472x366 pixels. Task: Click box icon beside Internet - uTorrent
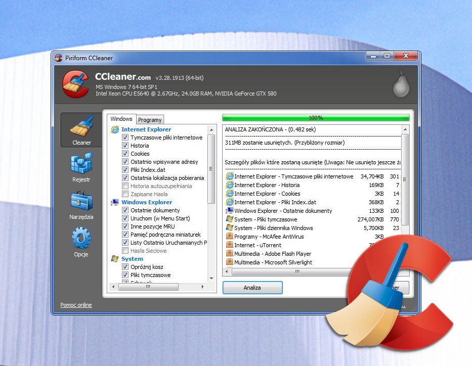tap(230, 245)
